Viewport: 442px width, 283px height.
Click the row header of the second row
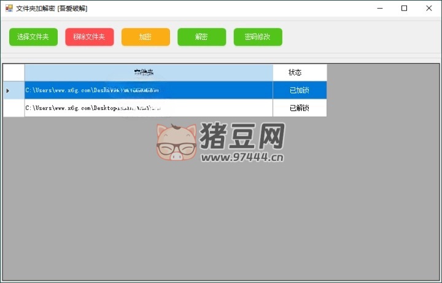(14, 108)
